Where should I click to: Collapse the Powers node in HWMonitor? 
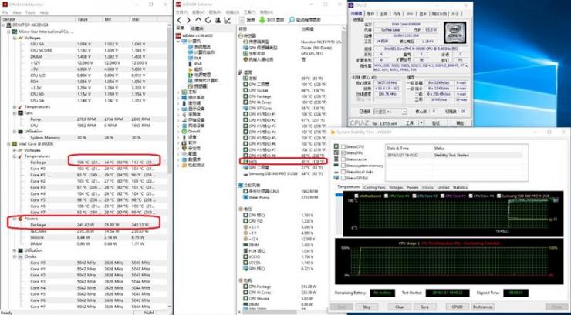pyautogui.click(x=15, y=219)
